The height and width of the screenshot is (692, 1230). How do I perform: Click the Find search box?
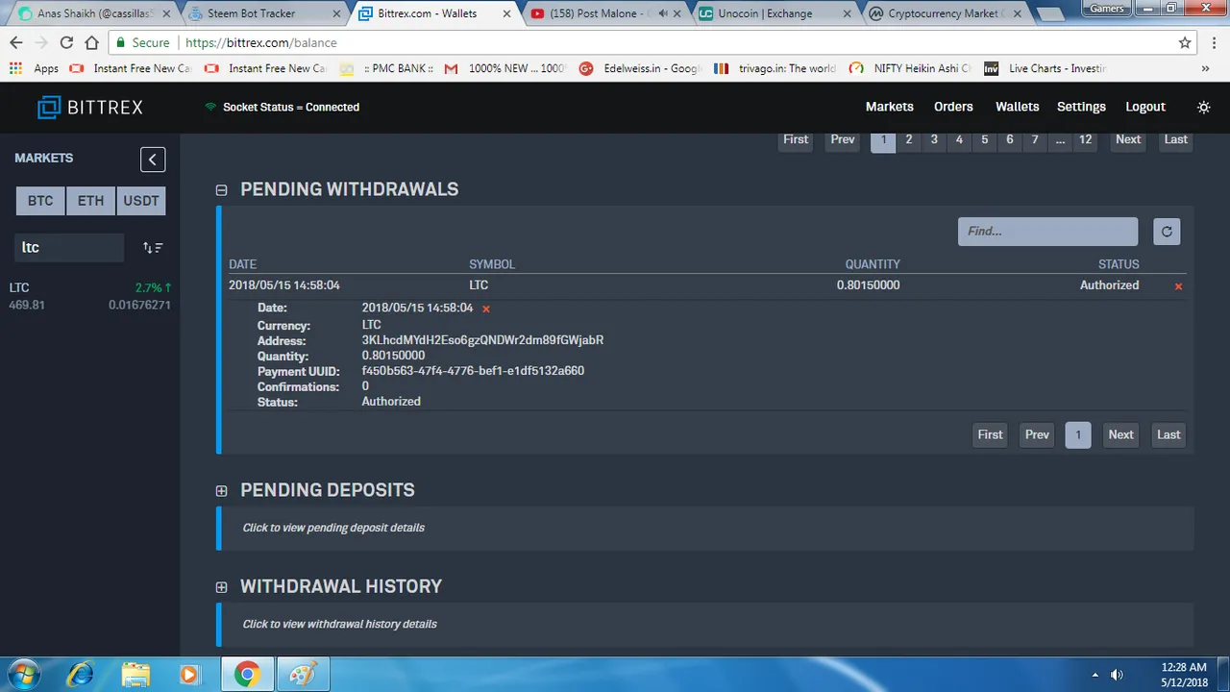coord(1047,232)
